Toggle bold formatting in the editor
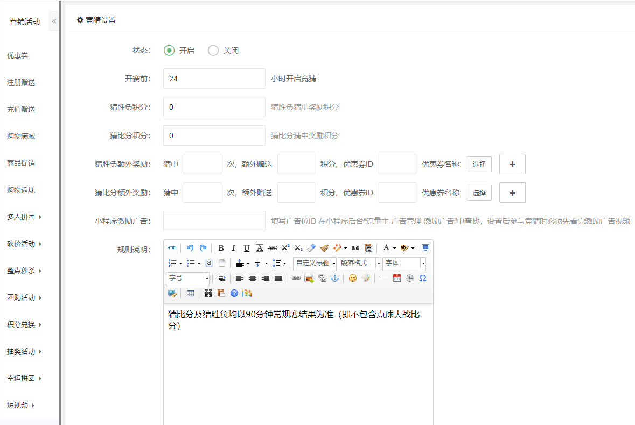635x425 pixels. coord(221,248)
